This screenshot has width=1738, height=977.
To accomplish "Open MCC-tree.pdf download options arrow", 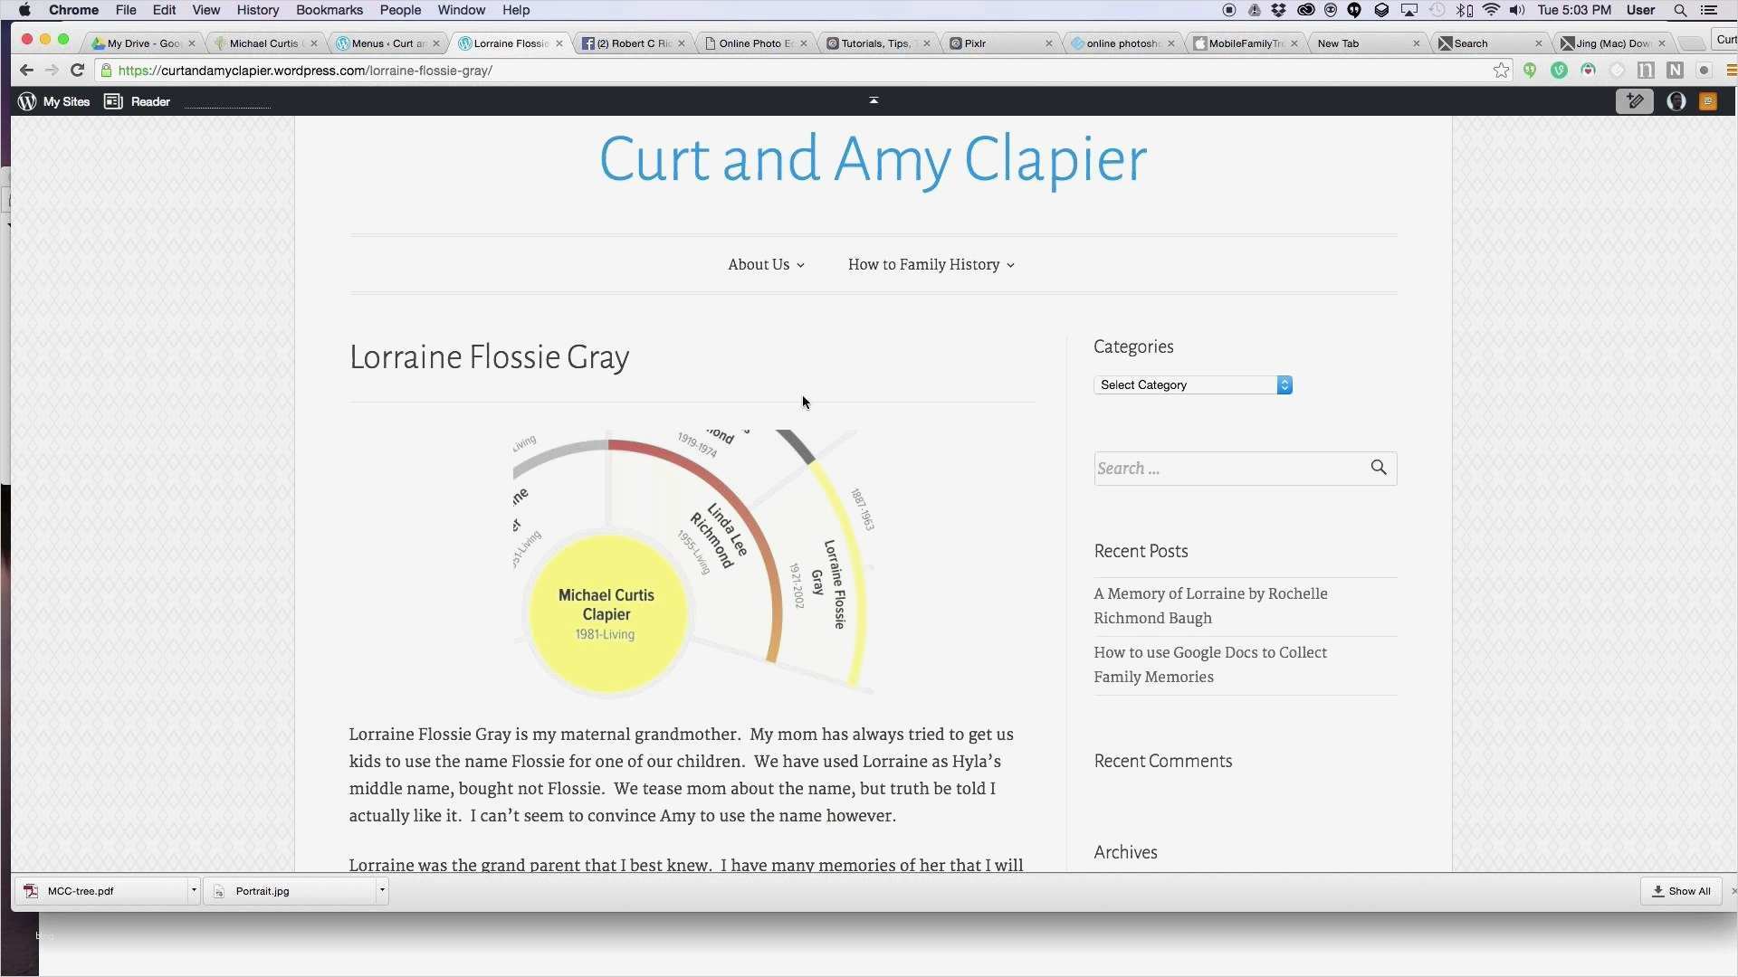I will (x=194, y=891).
